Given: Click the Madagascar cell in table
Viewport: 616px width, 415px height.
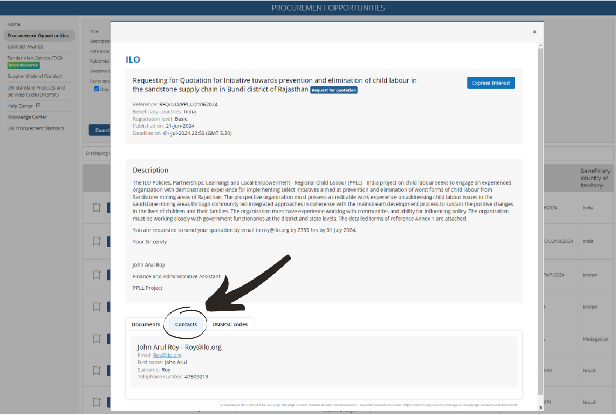Looking at the screenshot, I should pos(596,339).
